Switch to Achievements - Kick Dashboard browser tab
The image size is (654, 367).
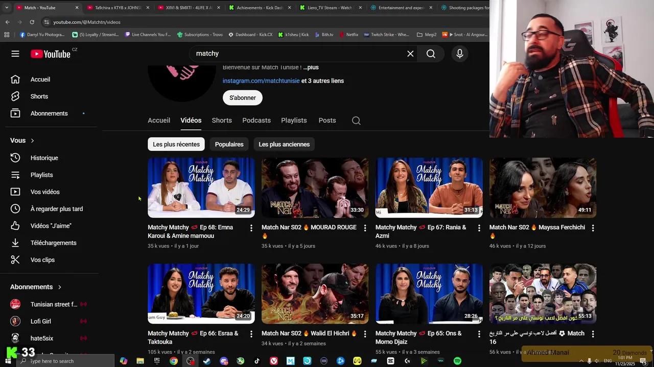point(260,8)
